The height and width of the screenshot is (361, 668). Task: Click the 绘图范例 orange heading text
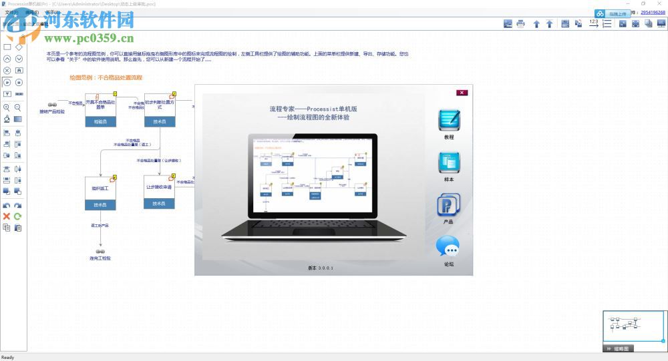[106, 77]
